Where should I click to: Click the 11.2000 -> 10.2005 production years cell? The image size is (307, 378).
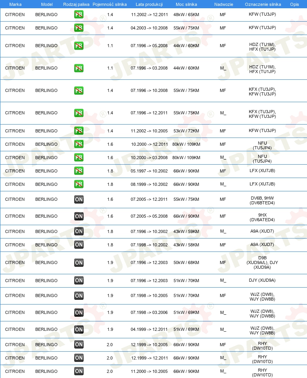pyautogui.click(x=149, y=371)
